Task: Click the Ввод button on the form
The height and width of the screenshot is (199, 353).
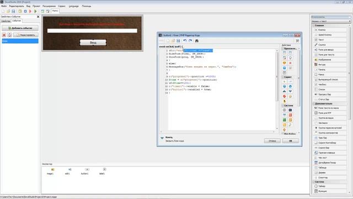Action: [x=93, y=43]
